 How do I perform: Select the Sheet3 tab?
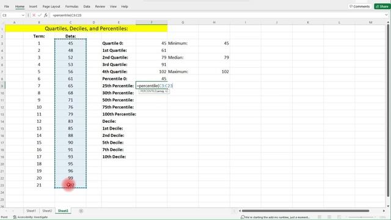click(x=63, y=211)
